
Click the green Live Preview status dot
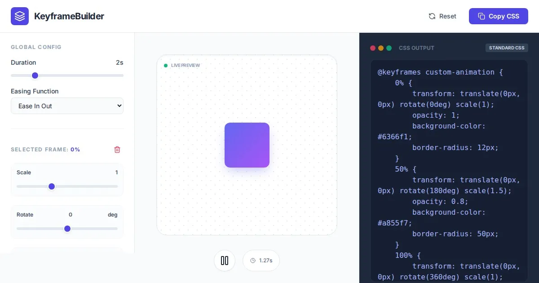coord(166,66)
